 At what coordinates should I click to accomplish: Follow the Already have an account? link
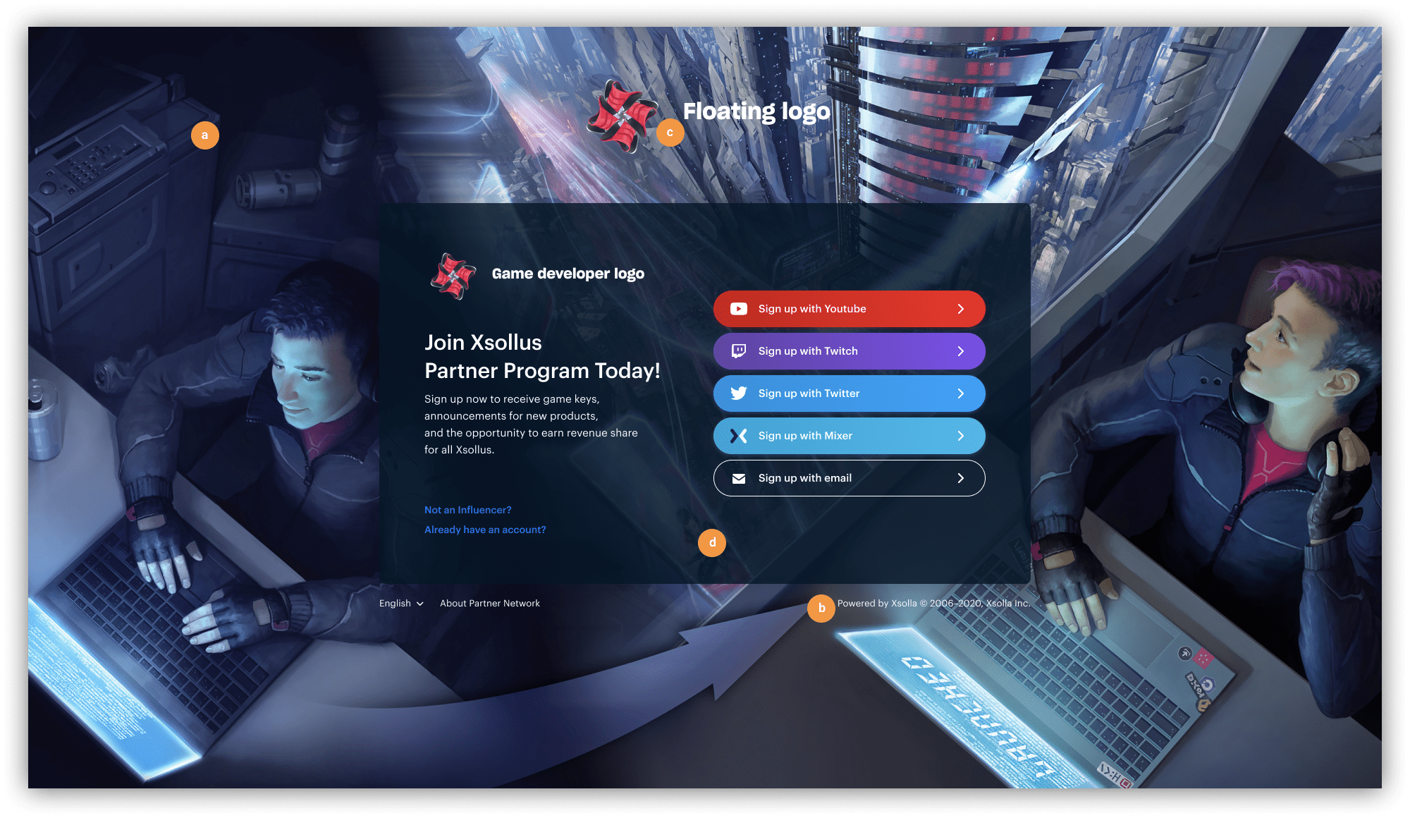pyautogui.click(x=485, y=530)
